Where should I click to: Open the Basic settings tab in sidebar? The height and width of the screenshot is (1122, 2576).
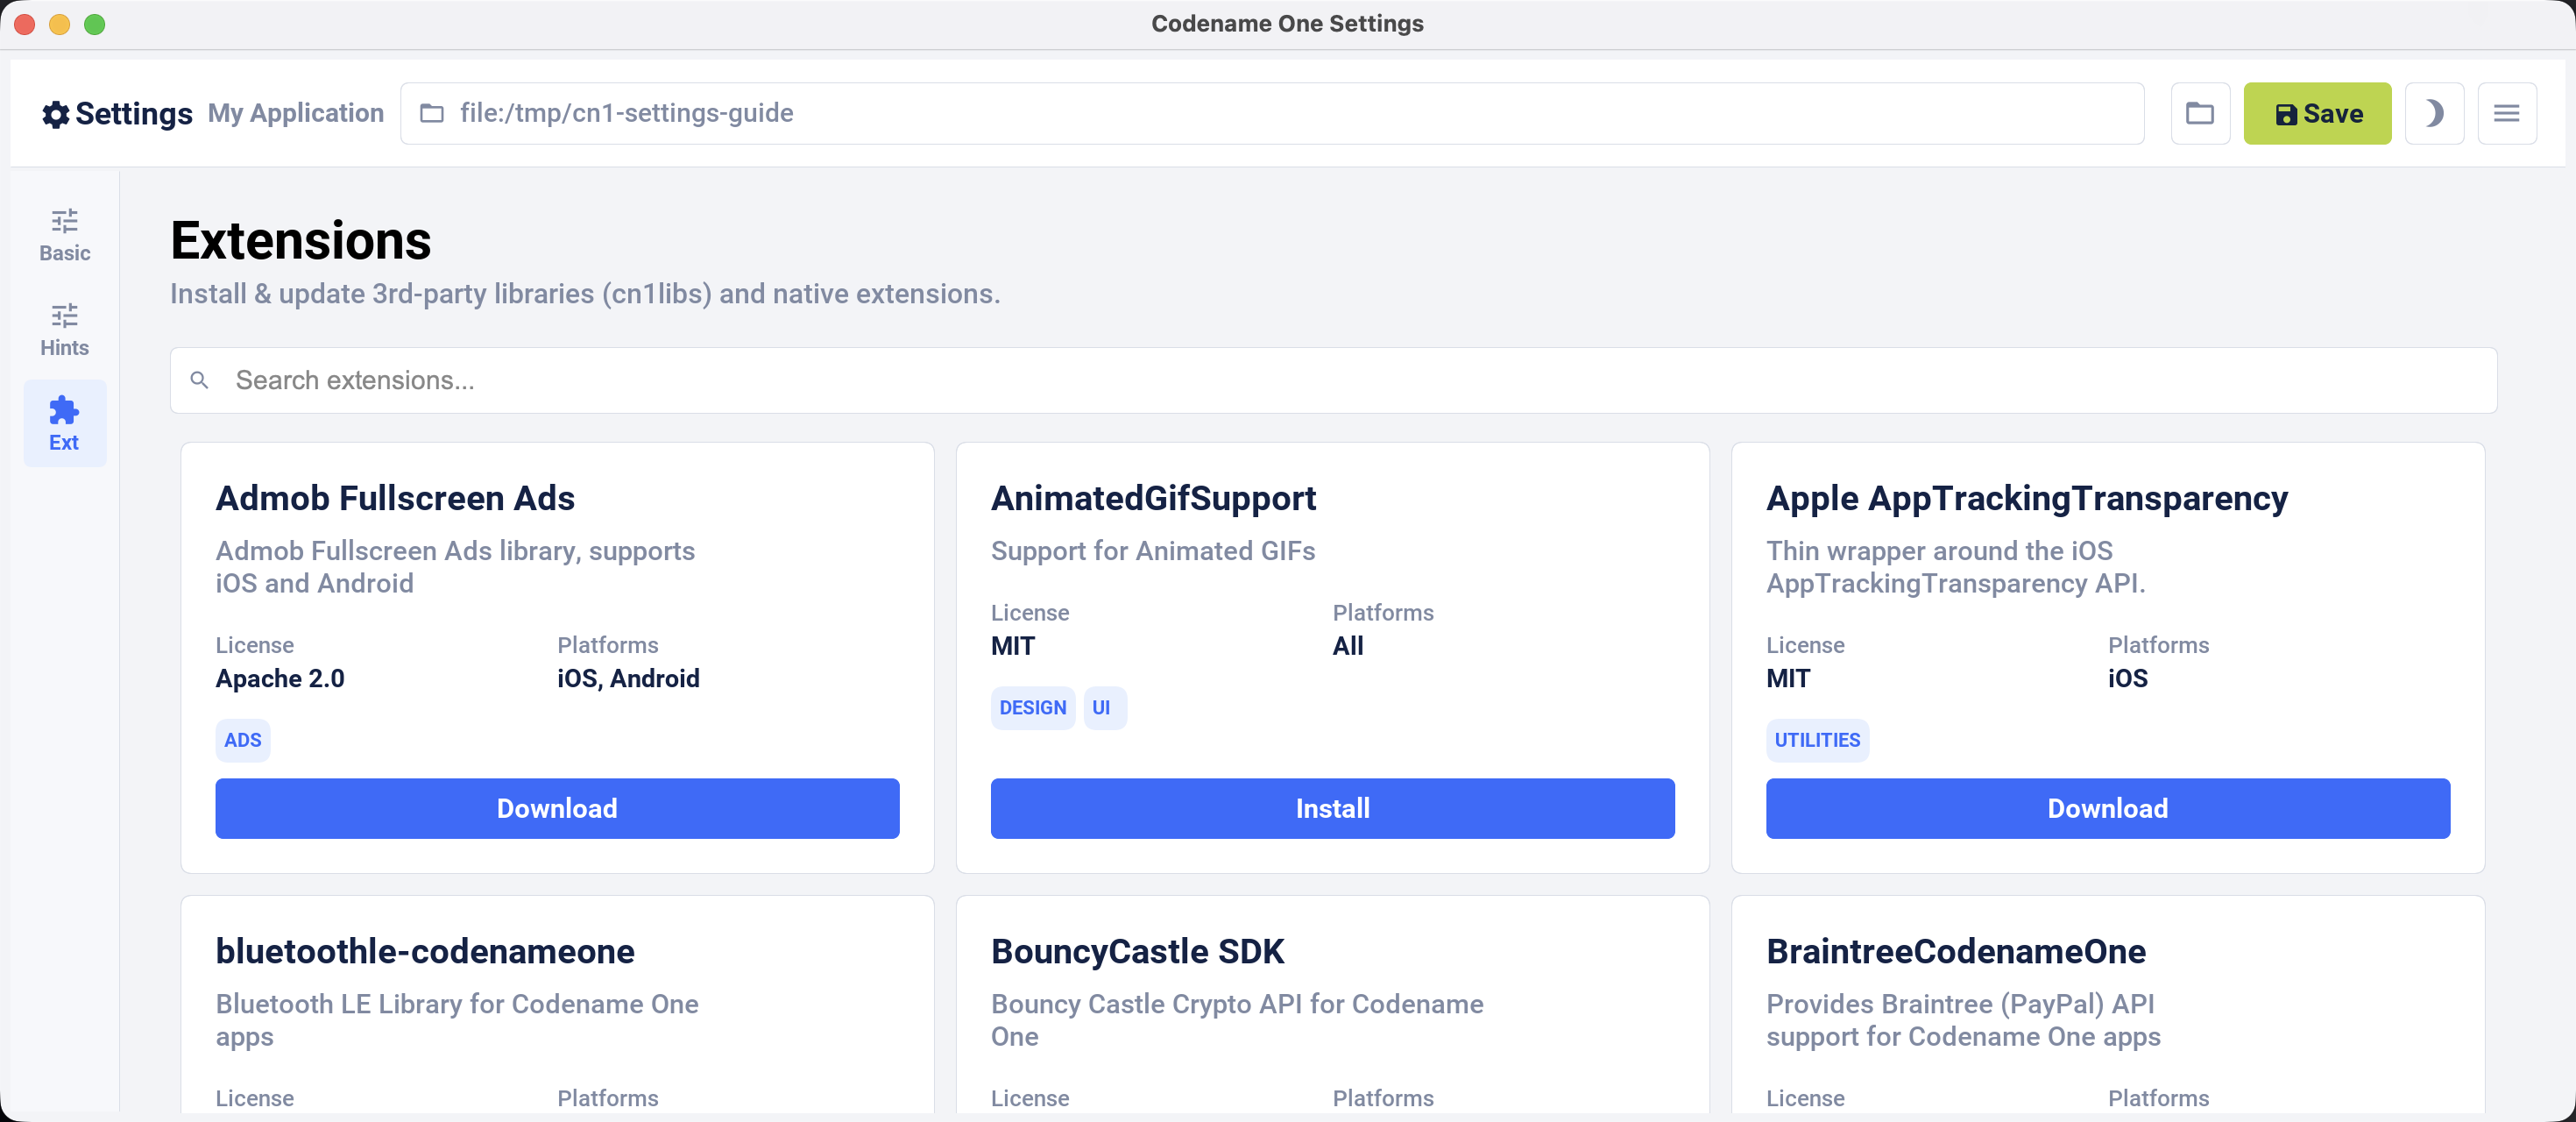point(64,235)
